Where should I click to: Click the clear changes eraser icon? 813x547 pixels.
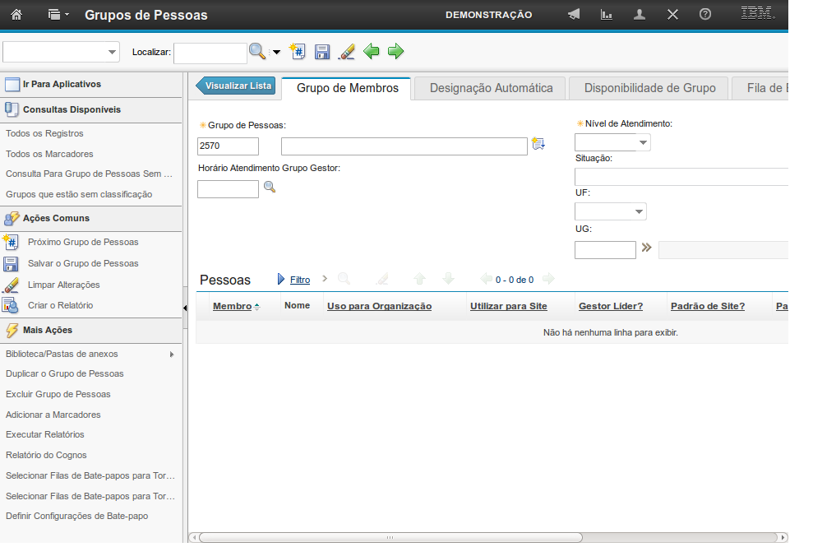[347, 52]
